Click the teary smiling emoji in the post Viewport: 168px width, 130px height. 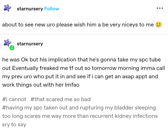click(159, 25)
